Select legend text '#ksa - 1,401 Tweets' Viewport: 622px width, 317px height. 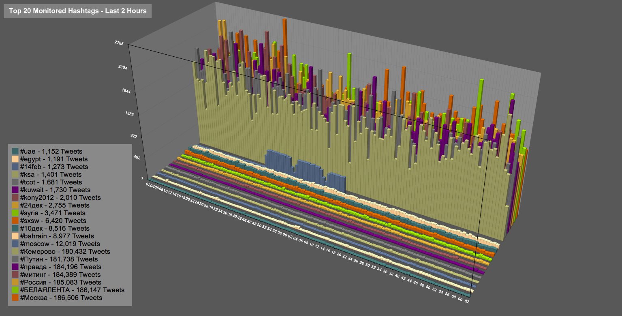[52, 174]
